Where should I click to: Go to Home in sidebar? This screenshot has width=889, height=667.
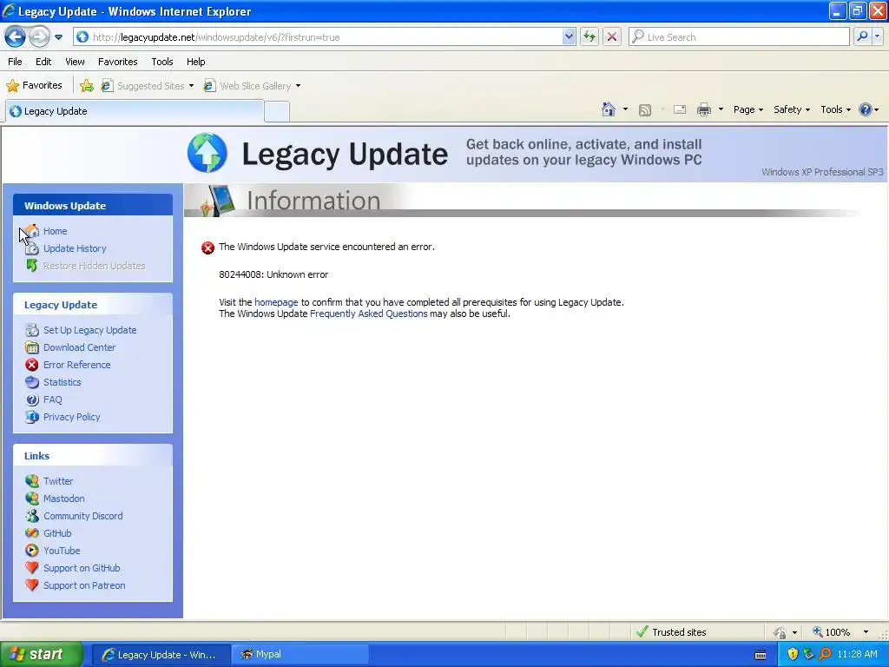(55, 231)
